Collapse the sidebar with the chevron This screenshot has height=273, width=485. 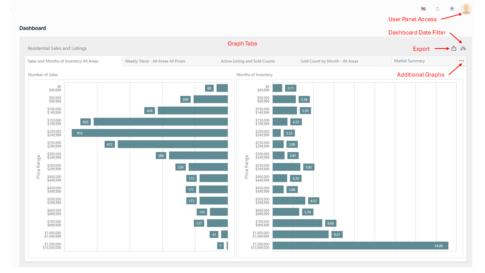tap(11, 8)
